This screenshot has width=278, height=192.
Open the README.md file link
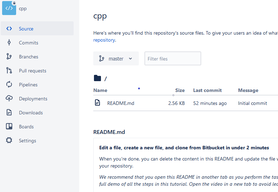coord(121,103)
